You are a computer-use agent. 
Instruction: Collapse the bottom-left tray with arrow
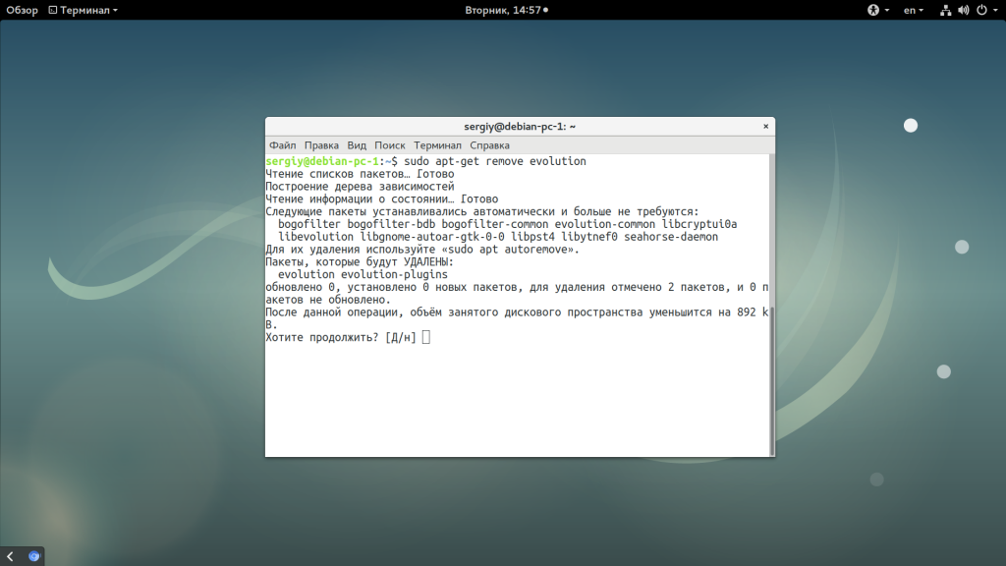(10, 556)
